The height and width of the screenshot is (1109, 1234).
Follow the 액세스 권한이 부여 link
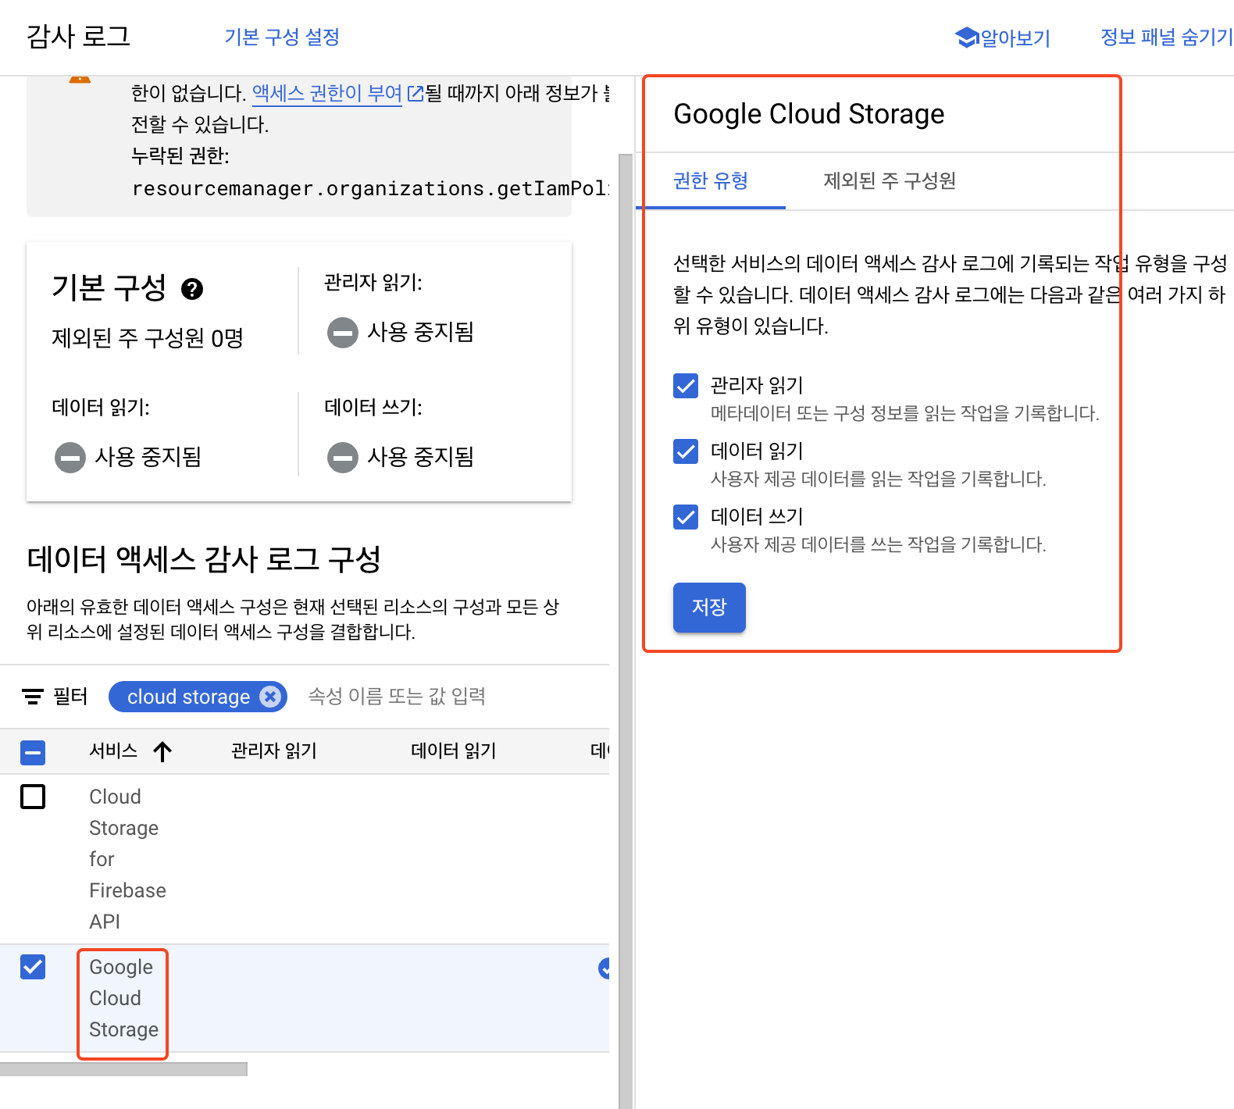click(x=327, y=94)
